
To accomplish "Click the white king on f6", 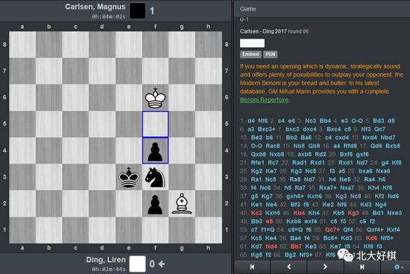I will click(x=155, y=98).
